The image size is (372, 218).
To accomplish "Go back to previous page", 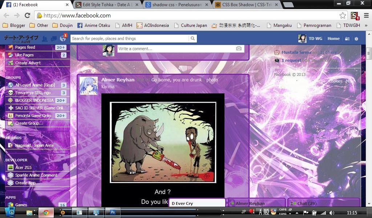I will pyautogui.click(x=7, y=15).
